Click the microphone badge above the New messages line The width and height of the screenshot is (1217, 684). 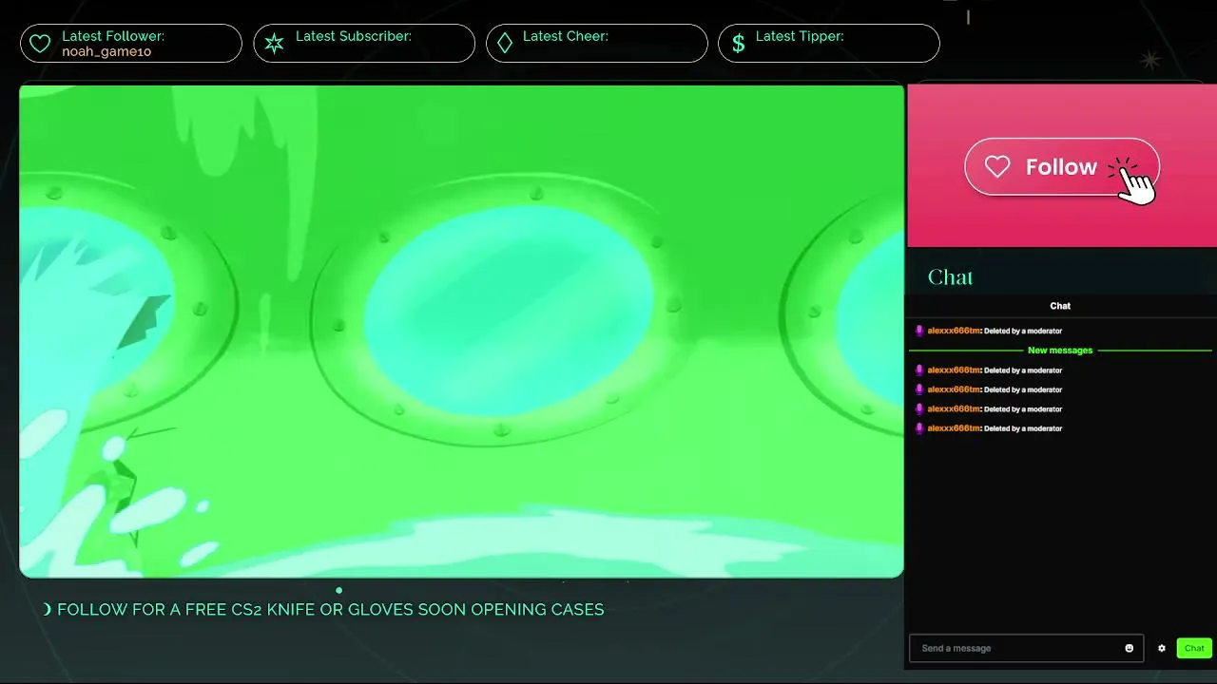pyautogui.click(x=919, y=331)
